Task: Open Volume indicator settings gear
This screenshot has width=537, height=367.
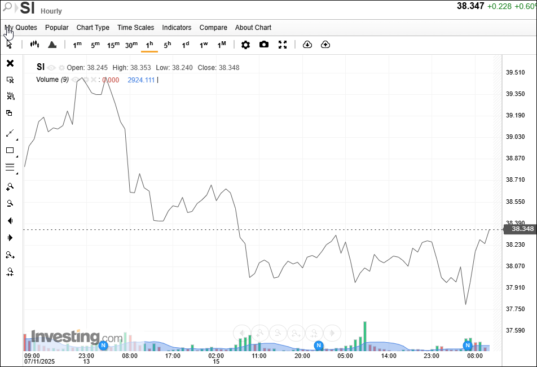Action: tap(86, 80)
